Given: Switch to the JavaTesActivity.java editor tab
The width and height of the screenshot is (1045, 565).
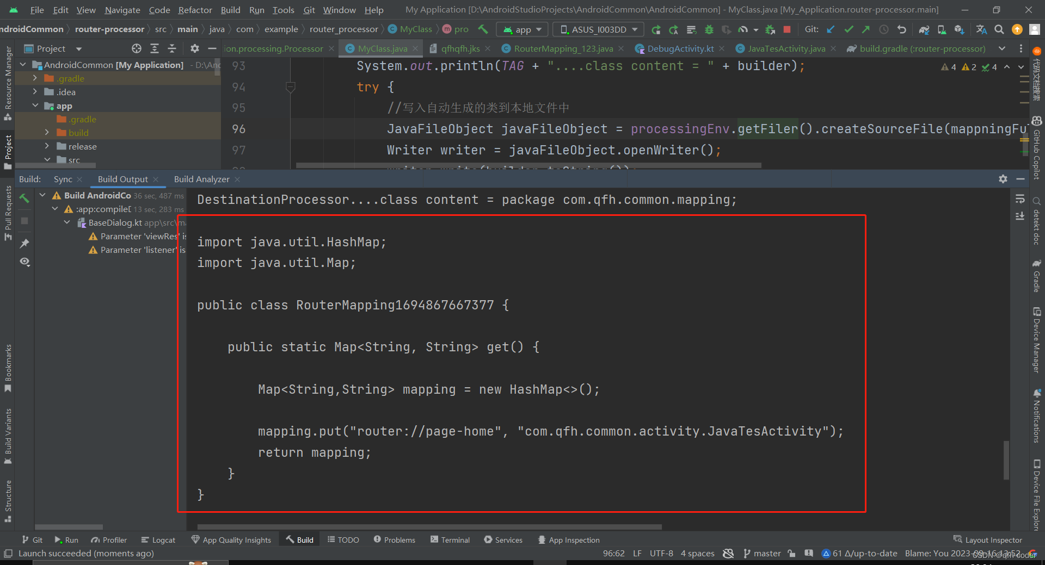Looking at the screenshot, I should [x=786, y=48].
